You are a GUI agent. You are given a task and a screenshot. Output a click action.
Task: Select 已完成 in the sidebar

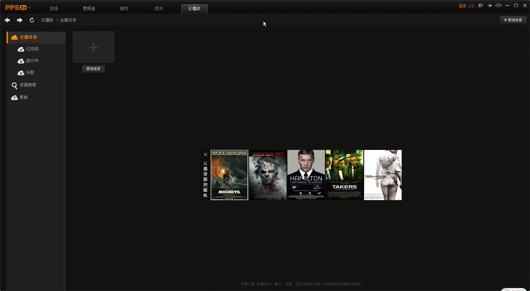[x=36, y=49]
